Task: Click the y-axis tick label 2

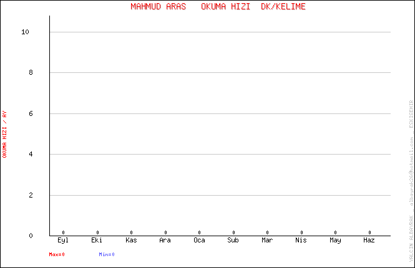Action: click(x=30, y=195)
